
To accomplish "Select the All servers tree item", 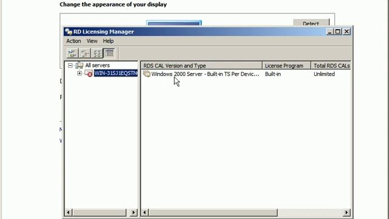I will coord(97,65).
